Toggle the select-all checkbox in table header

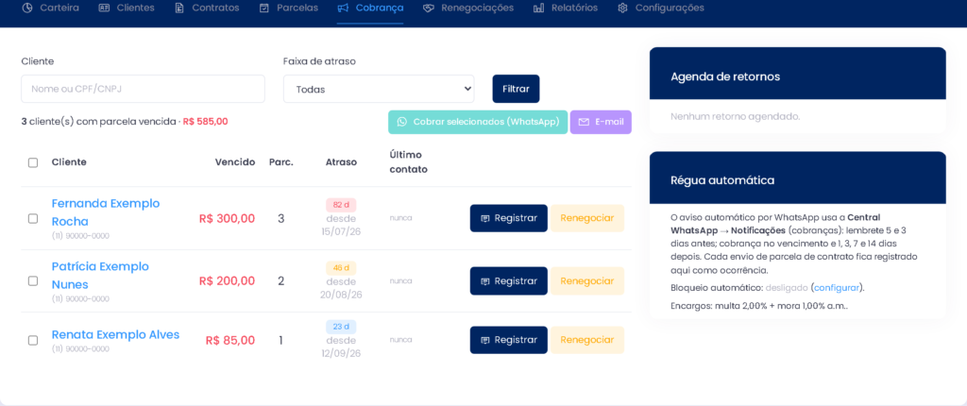click(33, 162)
